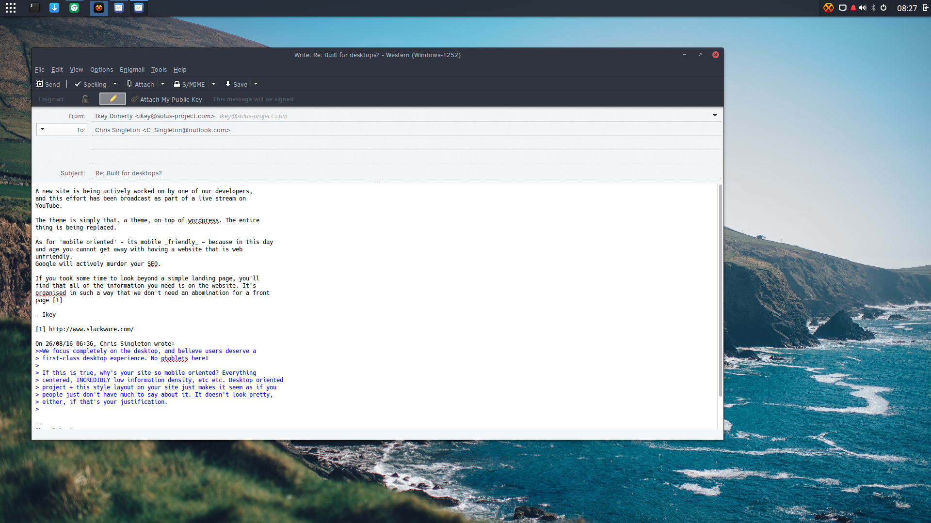Send the message with Send button

click(48, 84)
